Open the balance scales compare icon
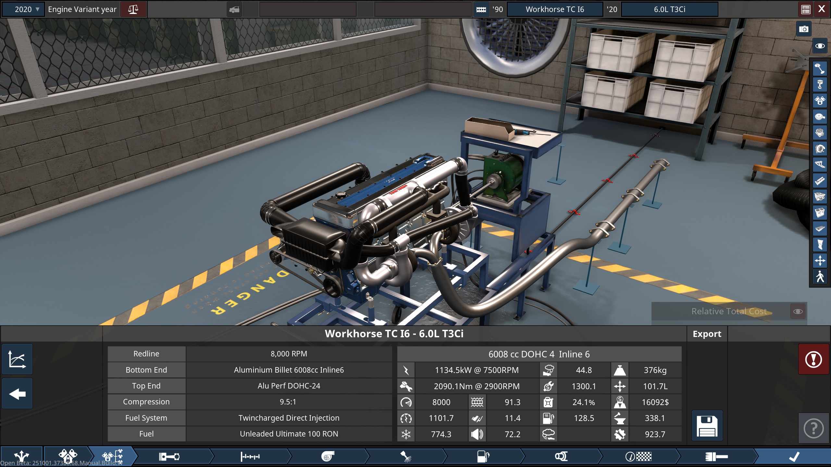831x467 pixels. click(x=133, y=9)
